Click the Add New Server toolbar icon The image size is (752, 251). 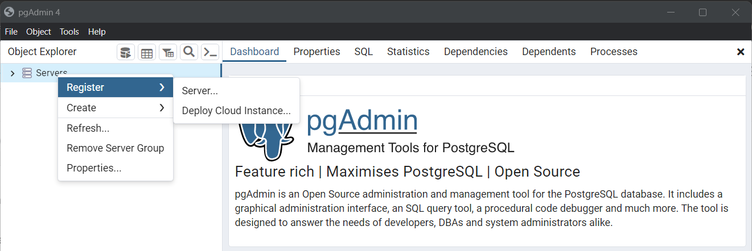[x=126, y=52]
